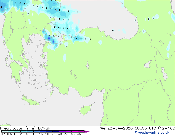This screenshot has width=175, height=135.
Task: Click the 30–35 mm purple legend box
Action: point(62,131)
